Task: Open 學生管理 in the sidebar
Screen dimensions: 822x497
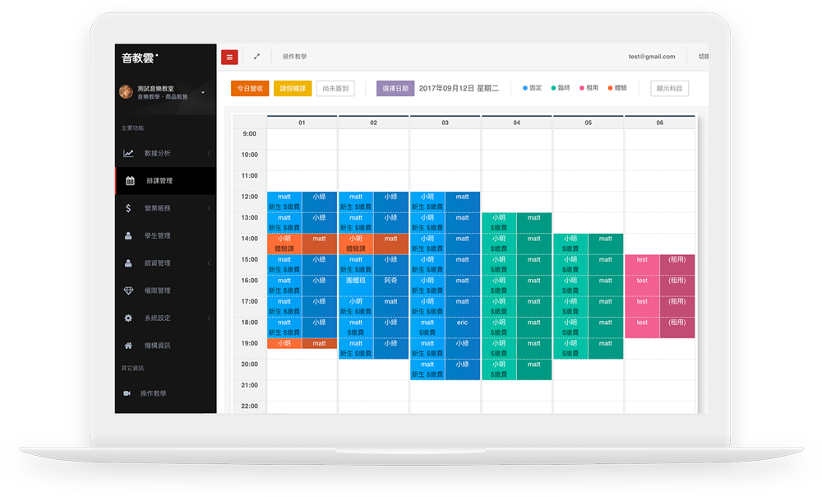Action: 157,236
